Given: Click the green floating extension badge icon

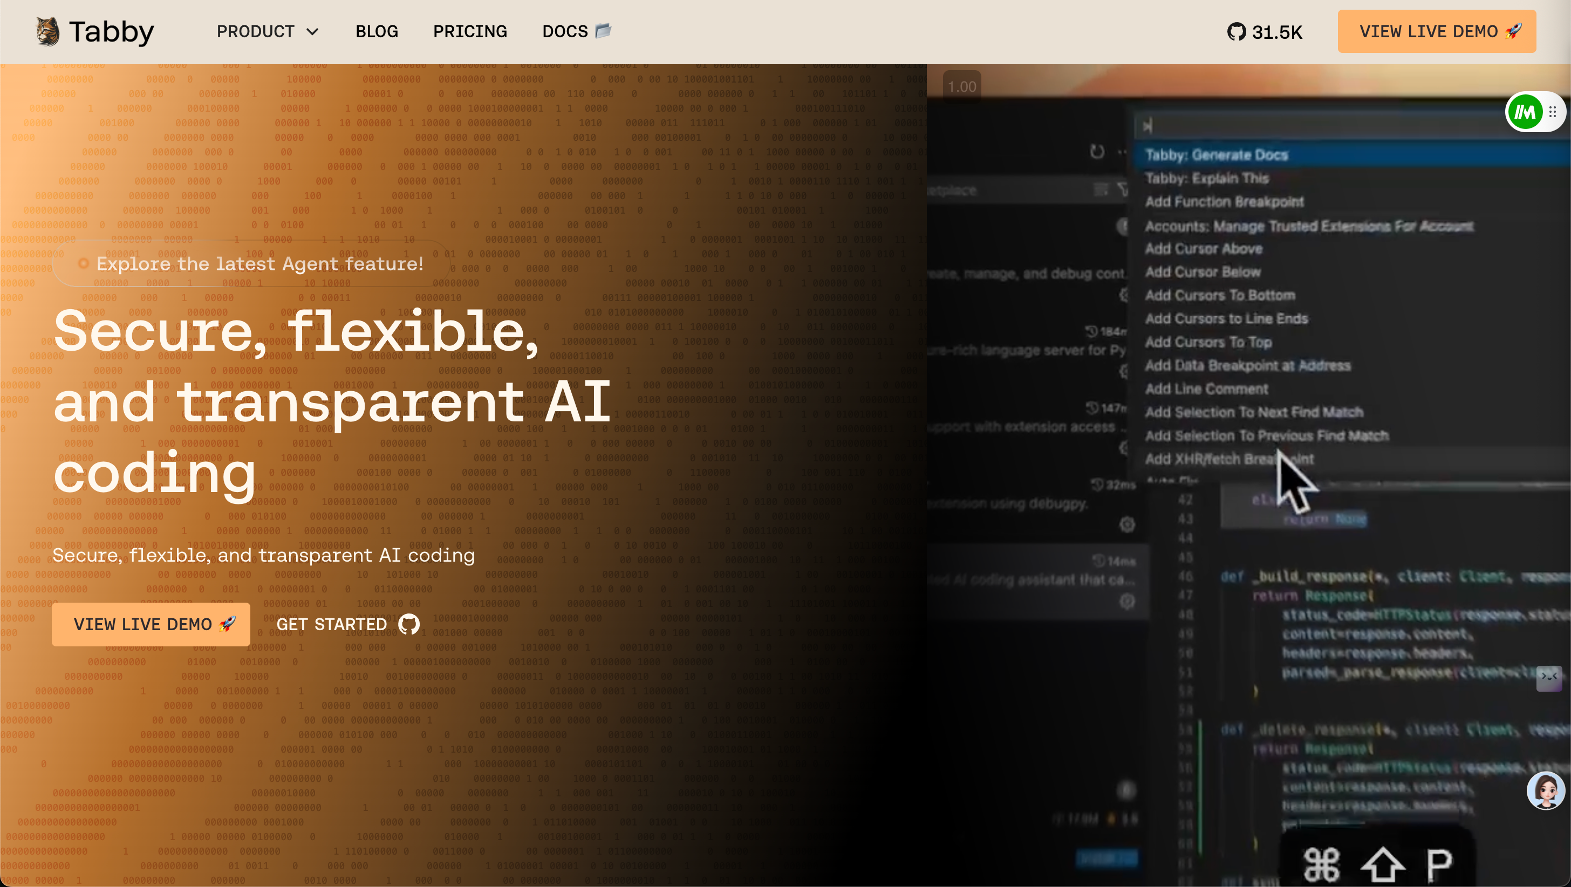Looking at the screenshot, I should pos(1525,112).
